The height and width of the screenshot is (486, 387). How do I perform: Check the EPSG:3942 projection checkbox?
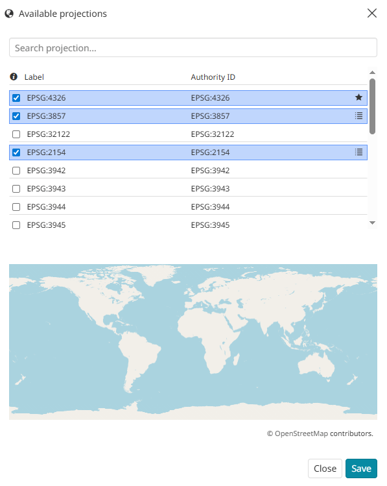(16, 171)
